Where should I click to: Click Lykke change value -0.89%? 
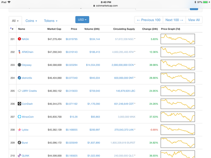coord(154,130)
